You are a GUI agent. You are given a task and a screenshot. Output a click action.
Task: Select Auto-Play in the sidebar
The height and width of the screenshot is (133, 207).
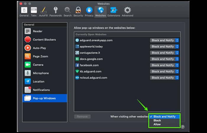click(45, 48)
